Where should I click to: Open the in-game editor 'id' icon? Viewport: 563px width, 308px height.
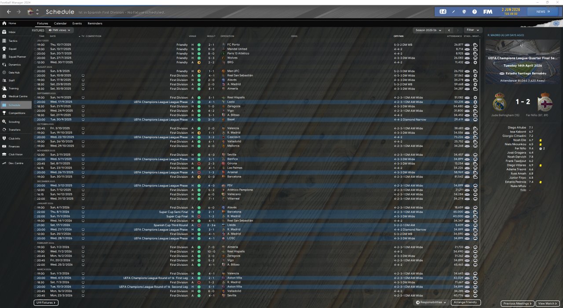coord(443,11)
